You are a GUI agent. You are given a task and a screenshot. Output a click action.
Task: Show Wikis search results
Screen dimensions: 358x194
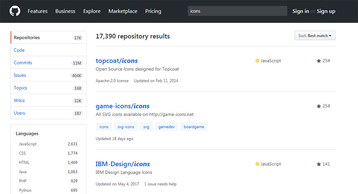pyautogui.click(x=19, y=100)
